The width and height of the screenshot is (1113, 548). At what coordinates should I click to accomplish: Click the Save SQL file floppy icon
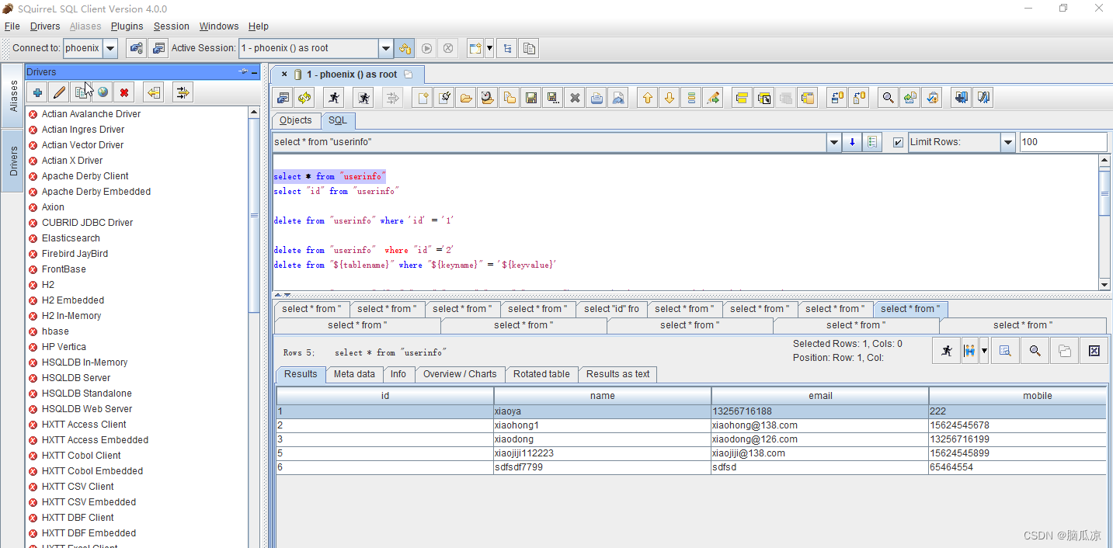click(x=532, y=98)
